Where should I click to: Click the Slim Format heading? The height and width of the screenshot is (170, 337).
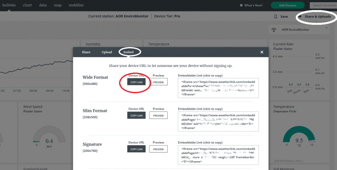coord(95,111)
